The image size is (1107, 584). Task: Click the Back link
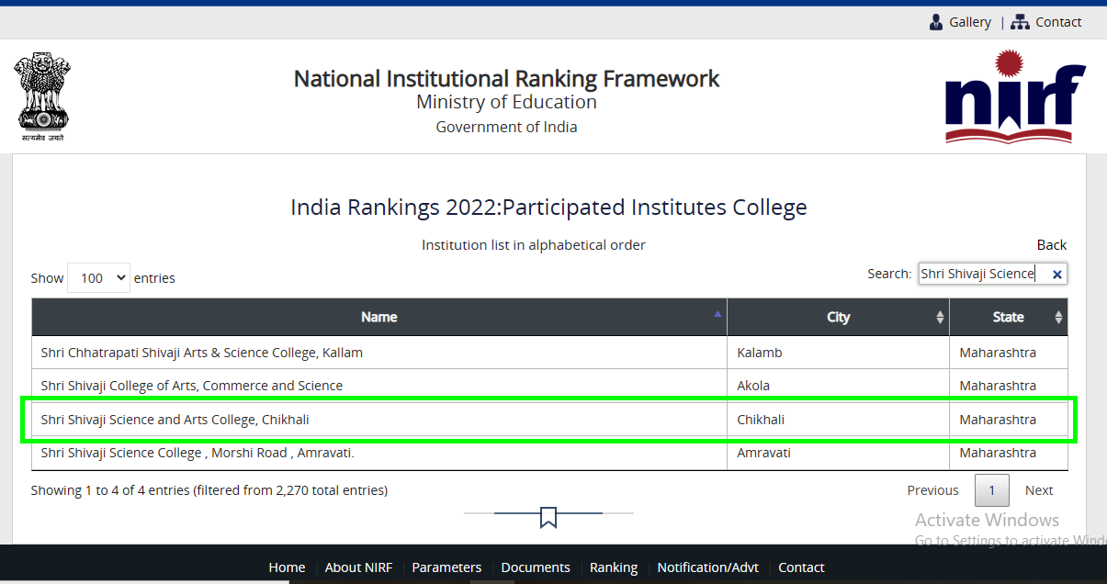click(1052, 244)
